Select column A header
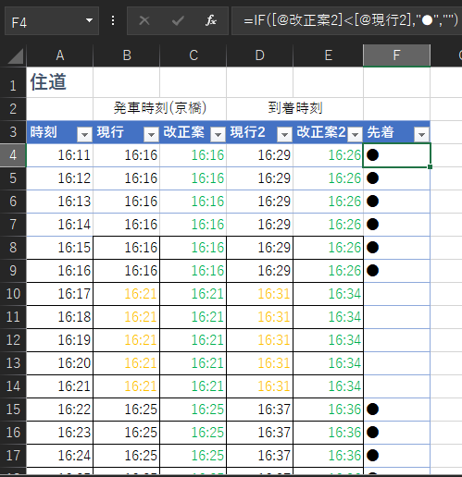 click(x=60, y=55)
